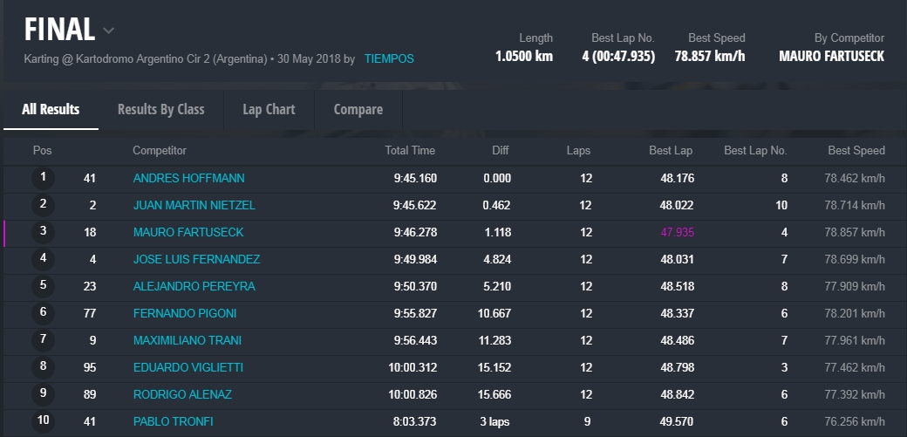Viewport: 907px width, 437px height.
Task: Open the TIEMPOS organizer link
Action: [389, 59]
